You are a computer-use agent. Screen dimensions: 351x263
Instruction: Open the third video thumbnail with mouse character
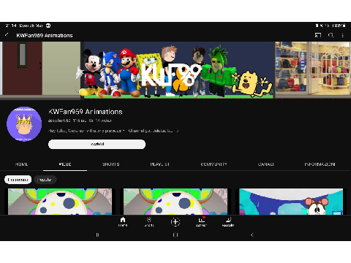pyautogui.click(x=291, y=202)
